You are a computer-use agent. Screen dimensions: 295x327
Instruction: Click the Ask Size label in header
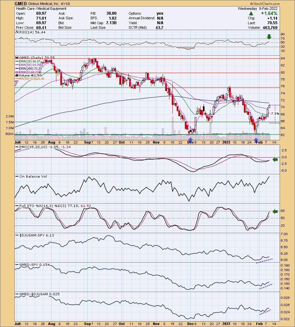(x=66, y=18)
